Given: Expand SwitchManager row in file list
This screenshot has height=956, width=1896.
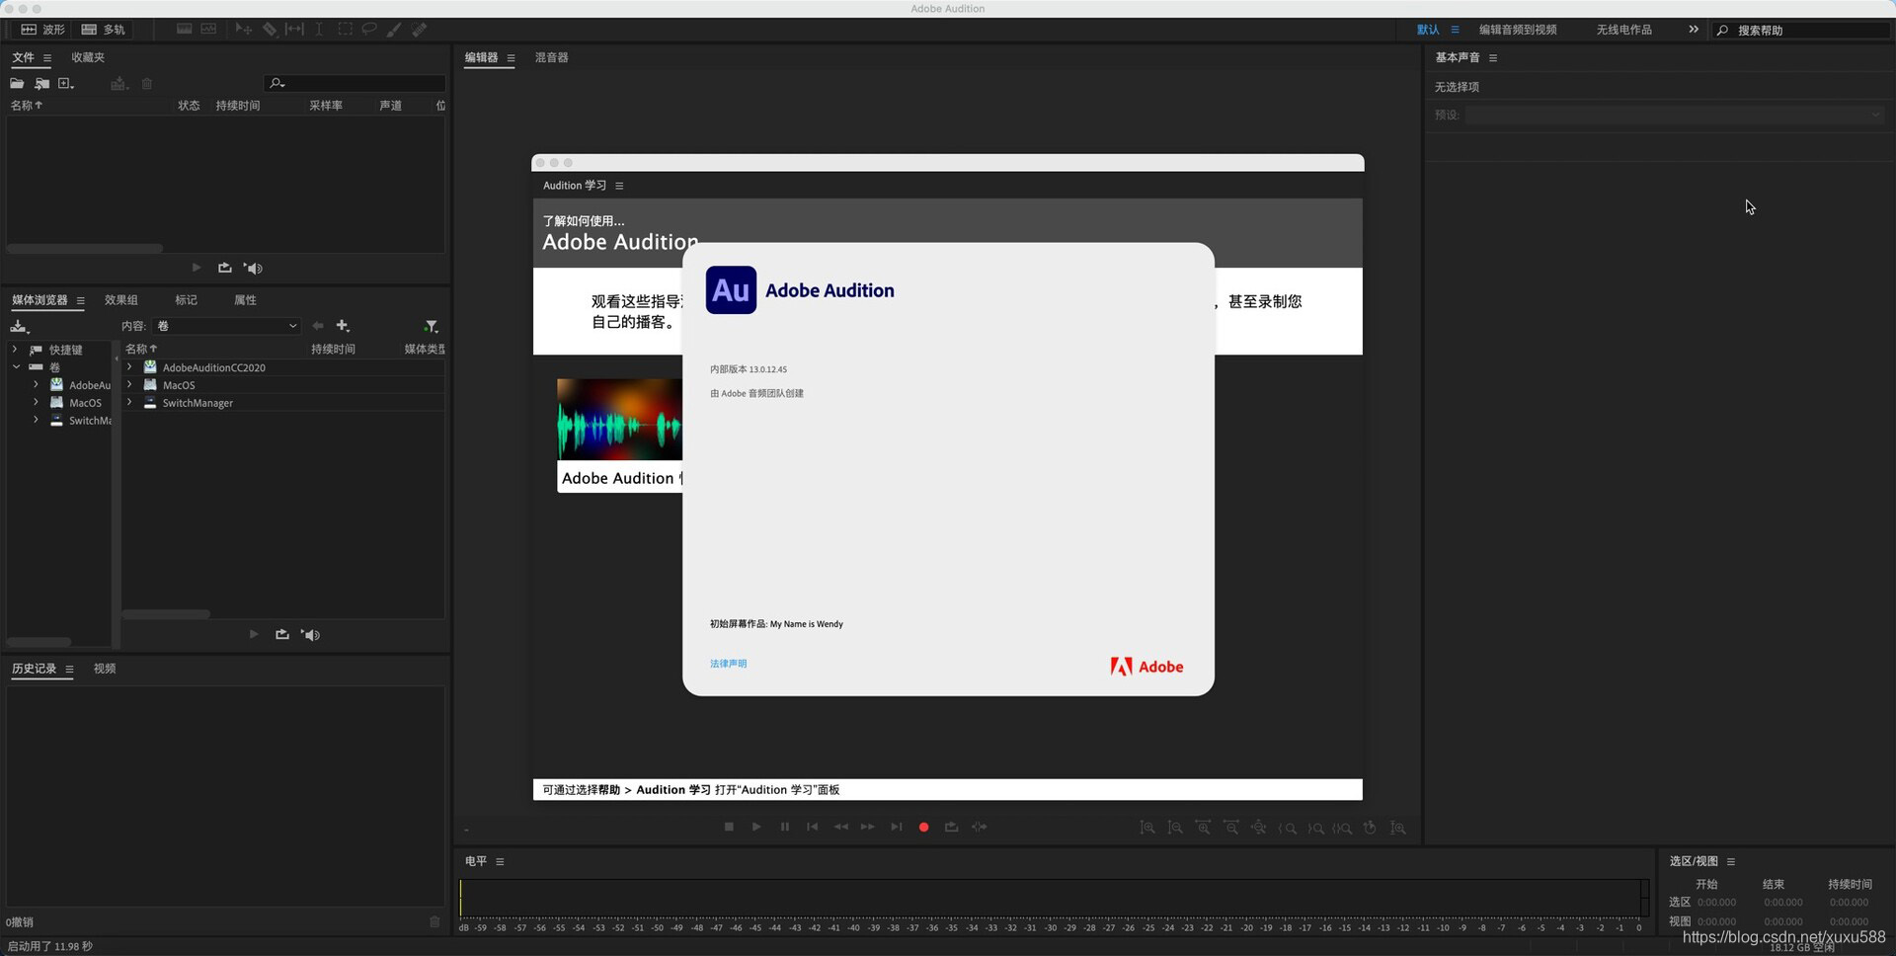Looking at the screenshot, I should 129,403.
